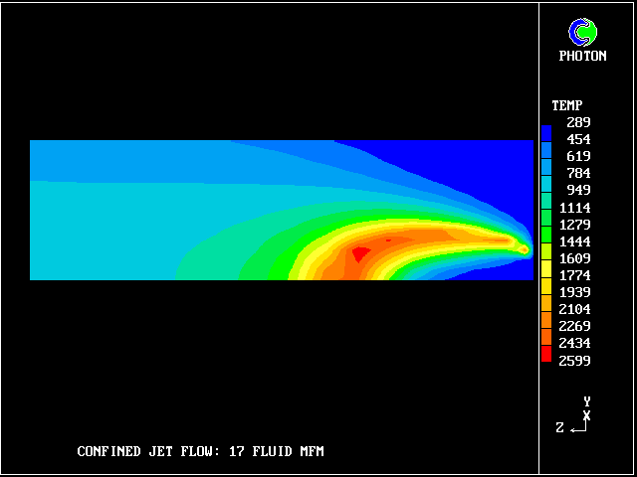Click the PHOTON logo icon
The image size is (637, 477).
582,33
